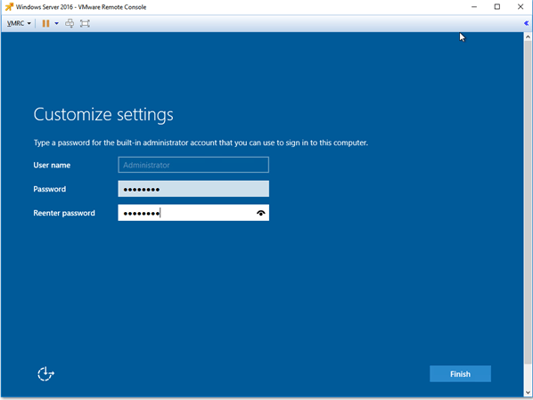Pause the virtual machine
533x400 pixels.
pos(45,23)
